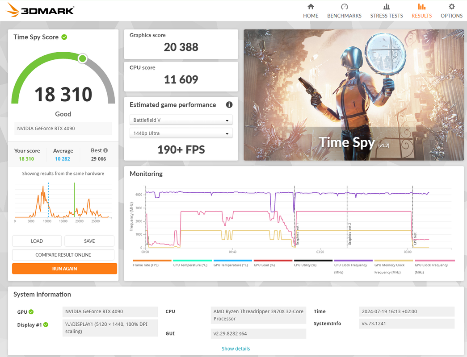Click the CPU score 11 609 value
The width and height of the screenshot is (467, 357).
[181, 79]
